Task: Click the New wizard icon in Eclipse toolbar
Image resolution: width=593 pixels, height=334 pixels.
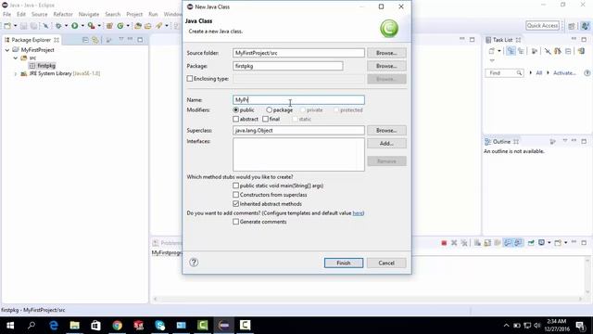Action: point(7,26)
